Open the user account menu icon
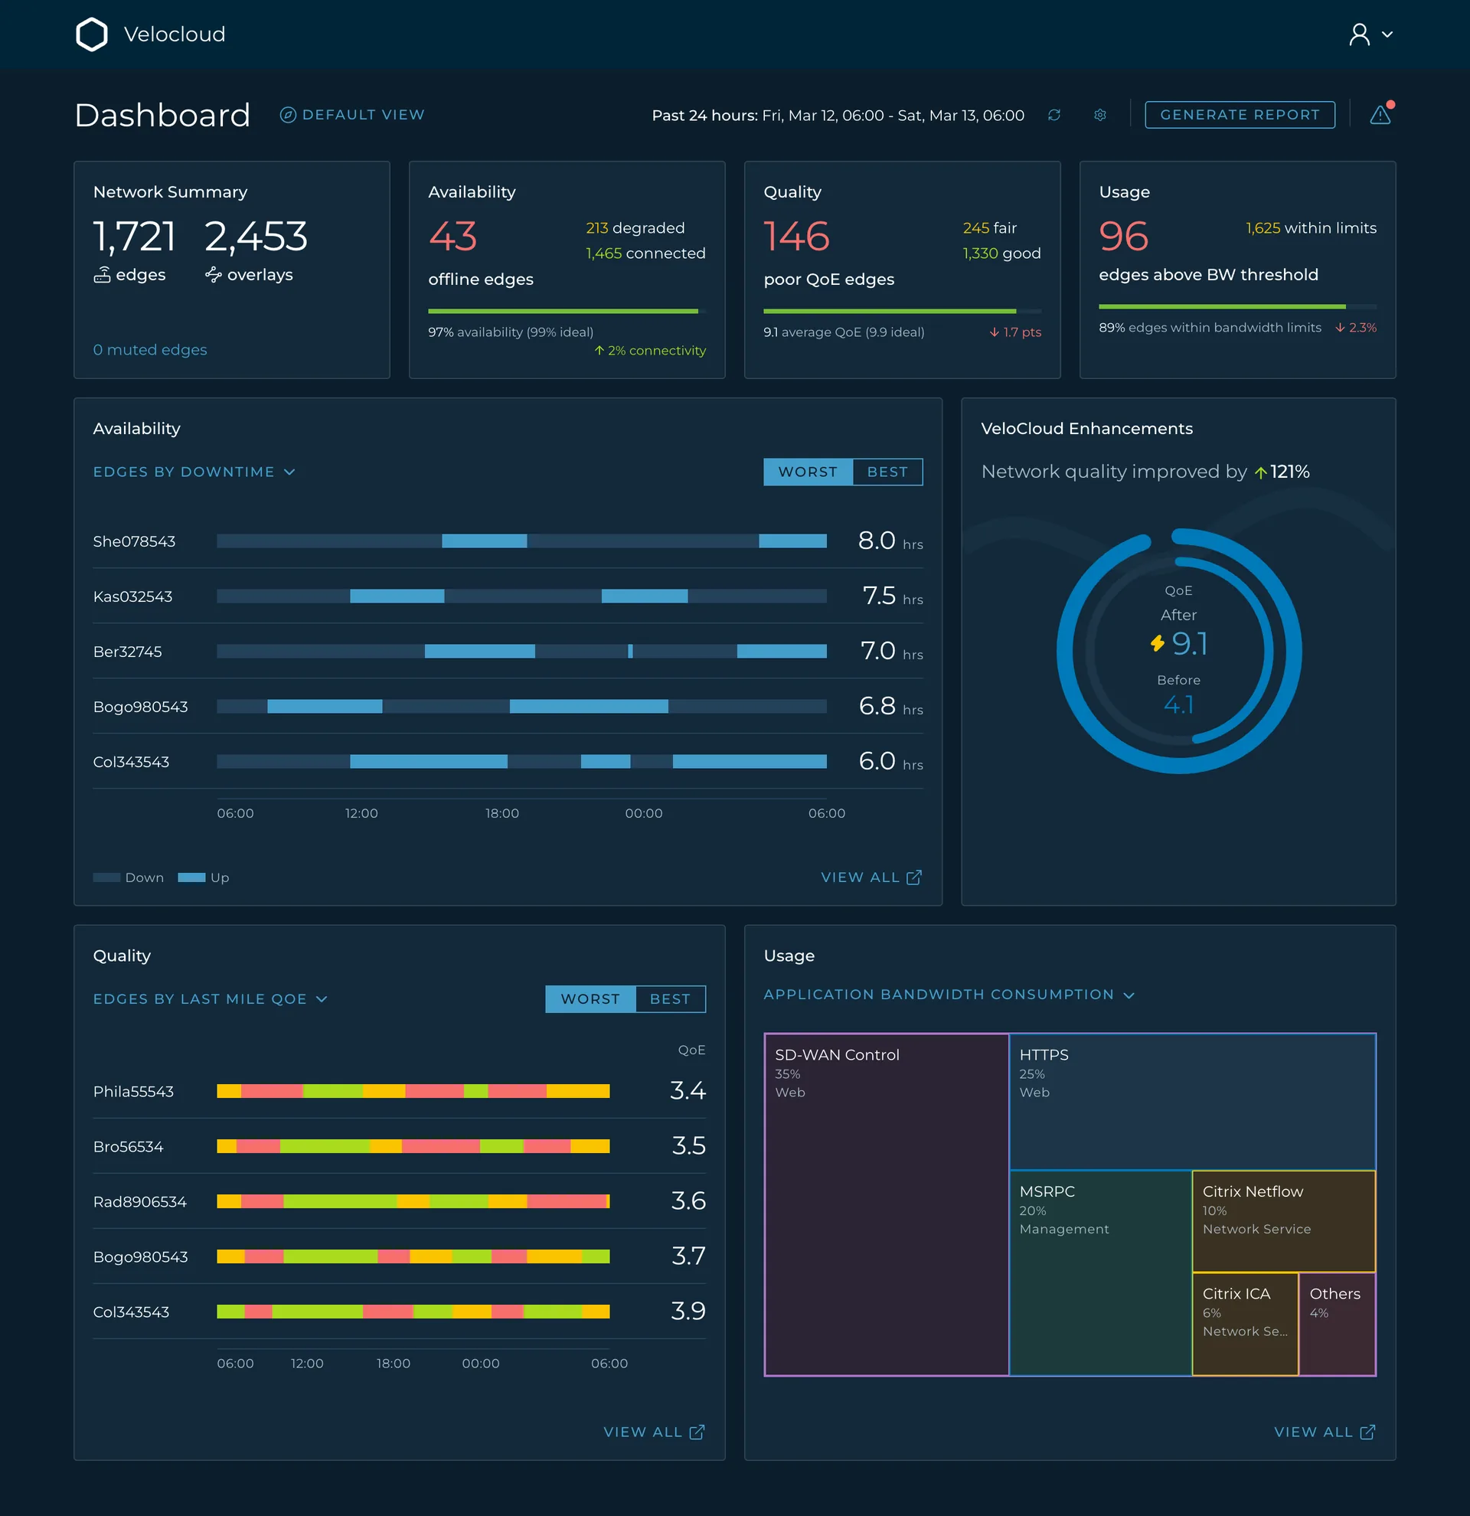 tap(1359, 34)
